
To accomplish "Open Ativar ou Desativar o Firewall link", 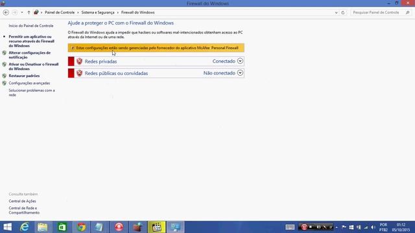I will [x=34, y=66].
